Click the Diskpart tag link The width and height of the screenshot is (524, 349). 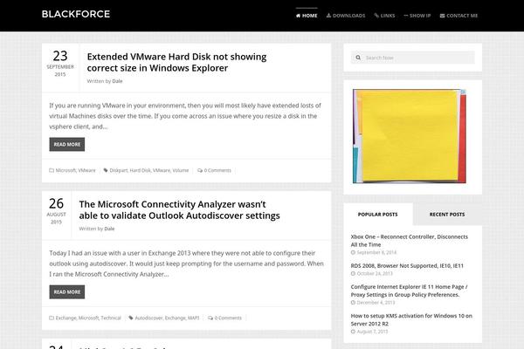tap(119, 170)
